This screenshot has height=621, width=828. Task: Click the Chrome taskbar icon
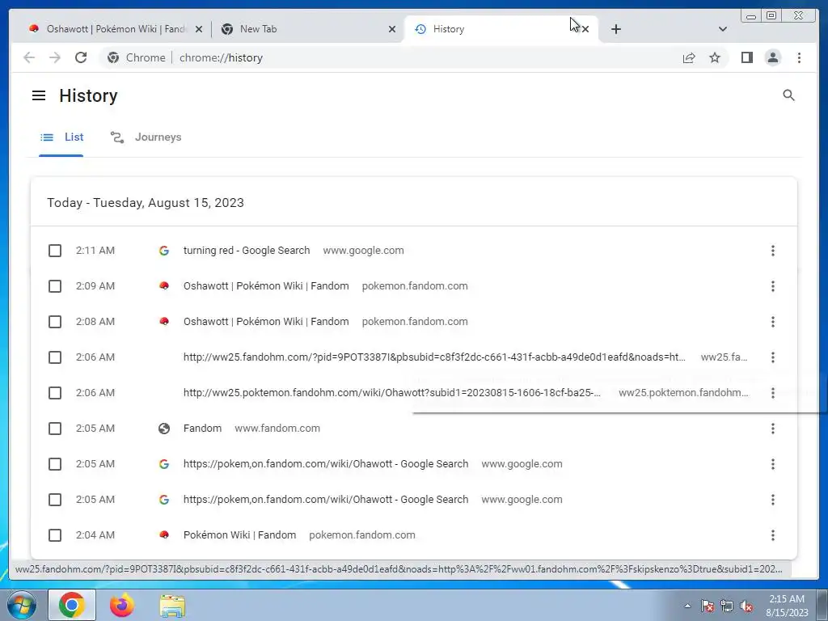pyautogui.click(x=72, y=605)
